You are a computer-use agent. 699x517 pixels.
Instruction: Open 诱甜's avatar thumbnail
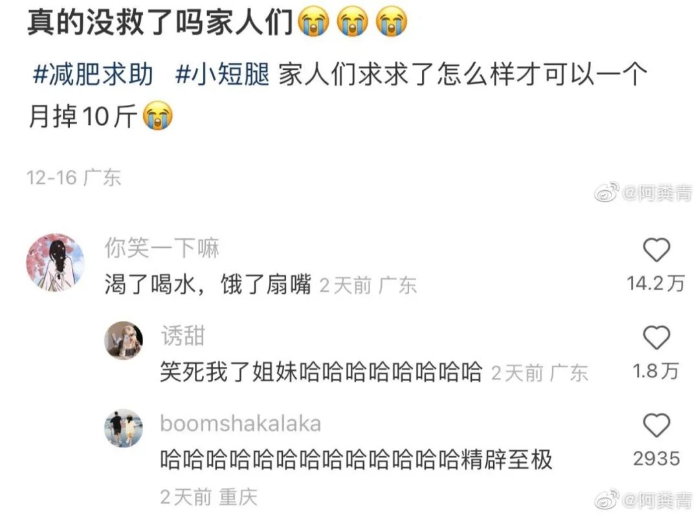(x=124, y=340)
